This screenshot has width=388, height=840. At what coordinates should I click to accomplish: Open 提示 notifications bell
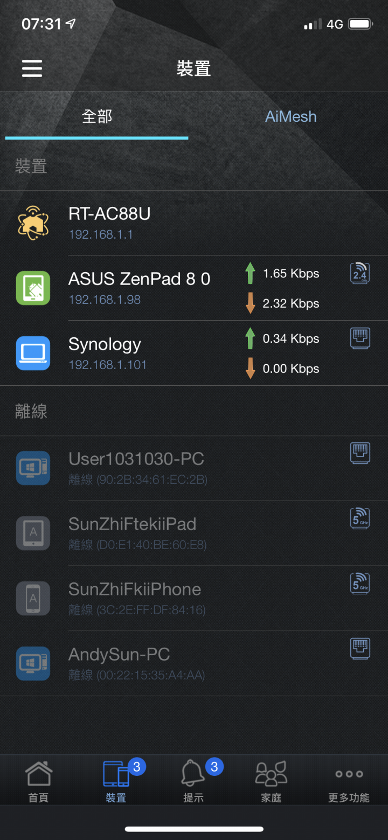193,781
